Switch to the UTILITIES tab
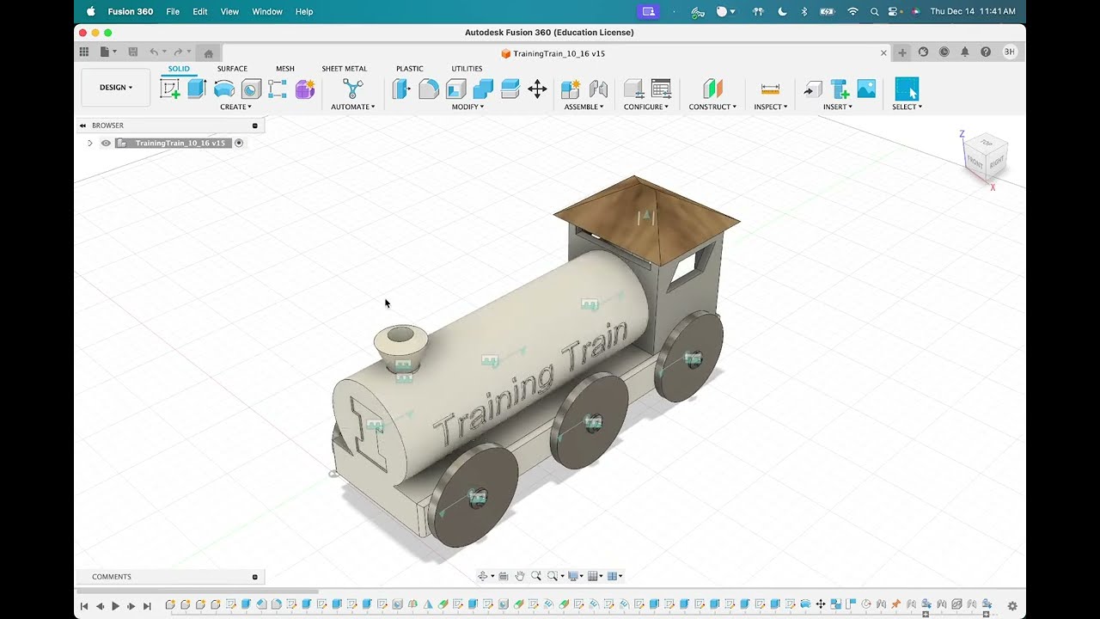Screen dimensions: 1100x619 click(467, 69)
